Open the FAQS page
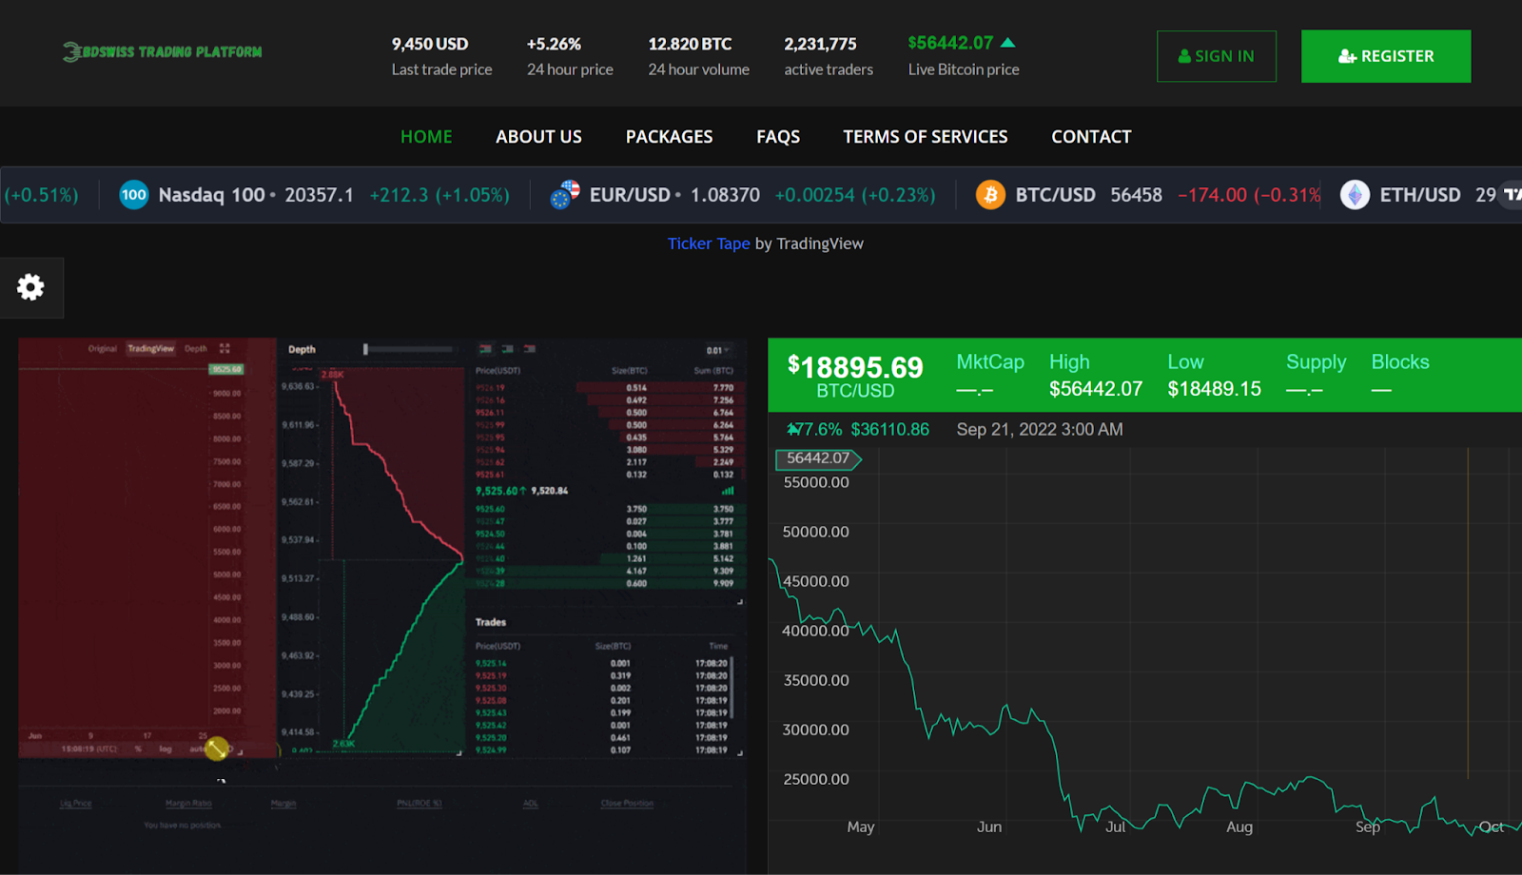Screen dimensions: 1522x875 778,137
